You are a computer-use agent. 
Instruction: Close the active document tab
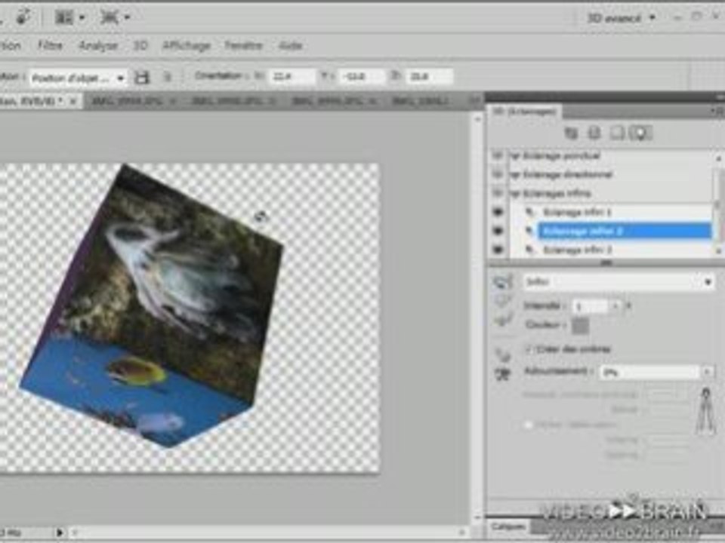pyautogui.click(x=72, y=101)
